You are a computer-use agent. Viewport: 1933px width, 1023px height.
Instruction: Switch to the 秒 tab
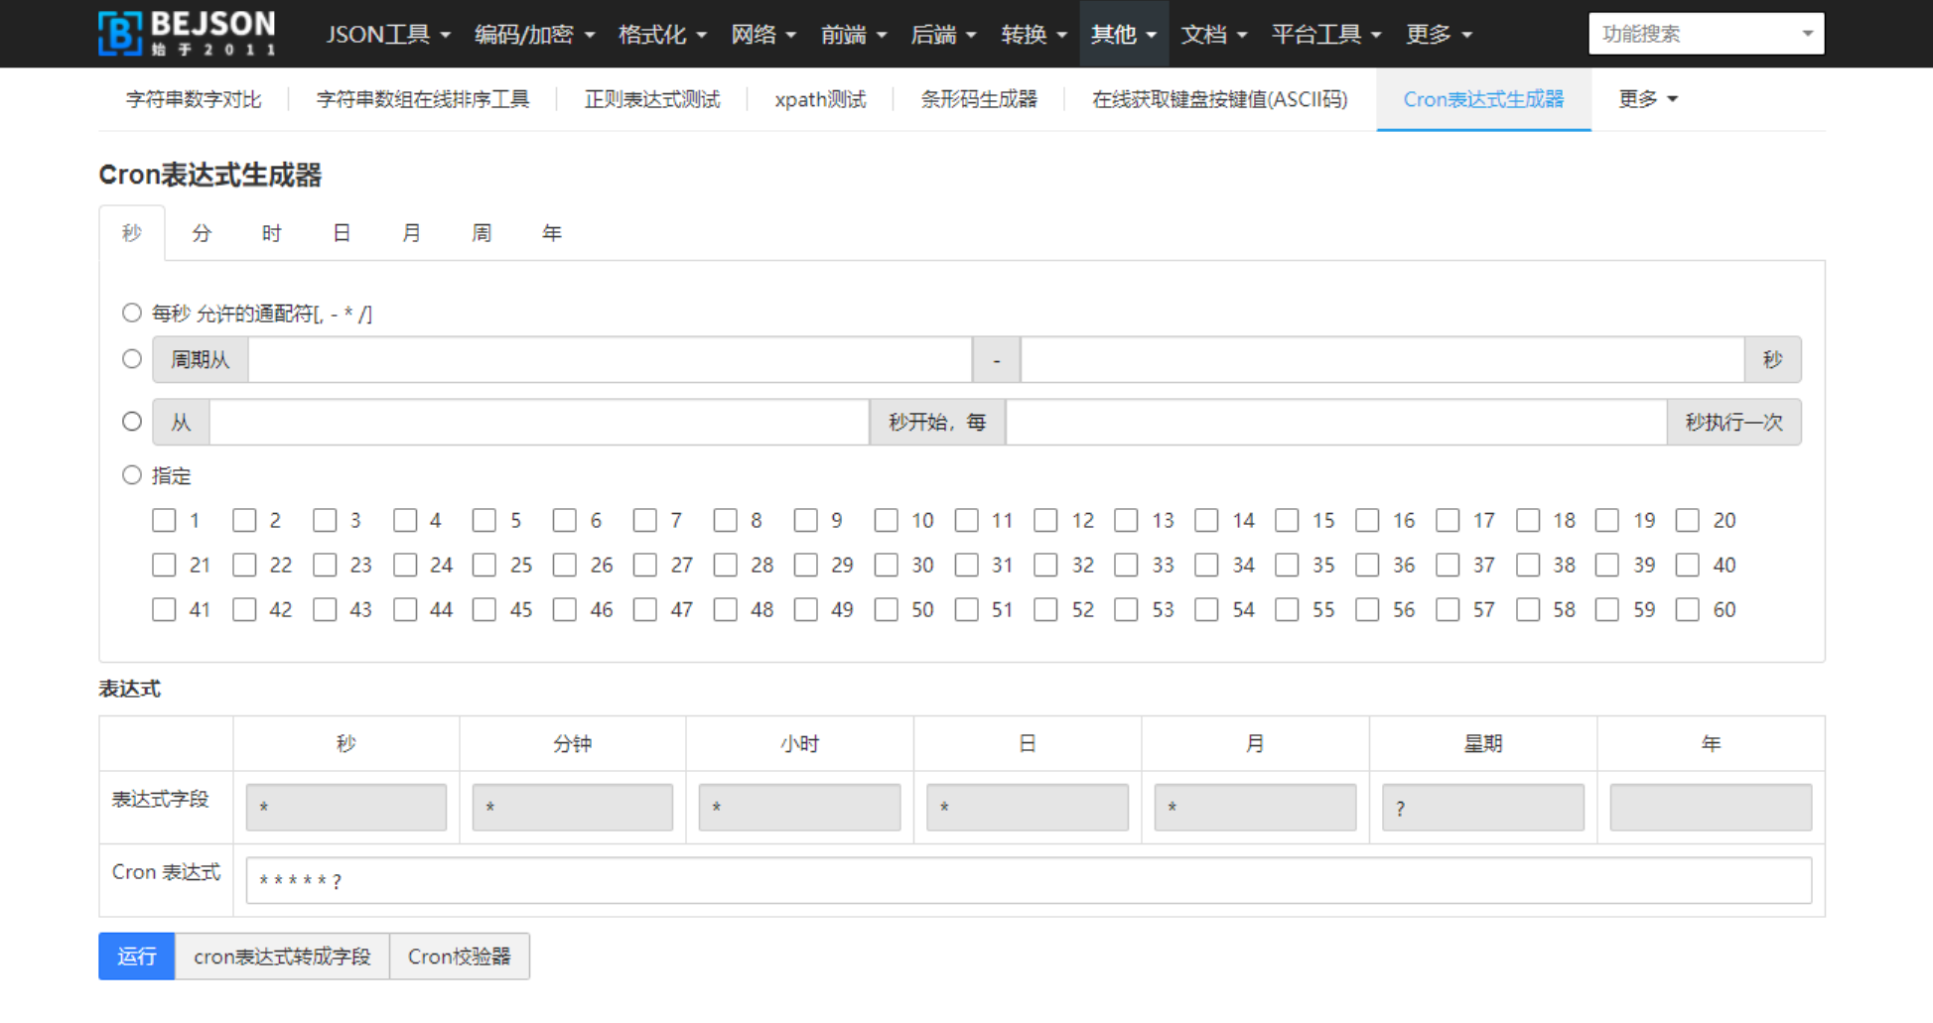pyautogui.click(x=132, y=233)
